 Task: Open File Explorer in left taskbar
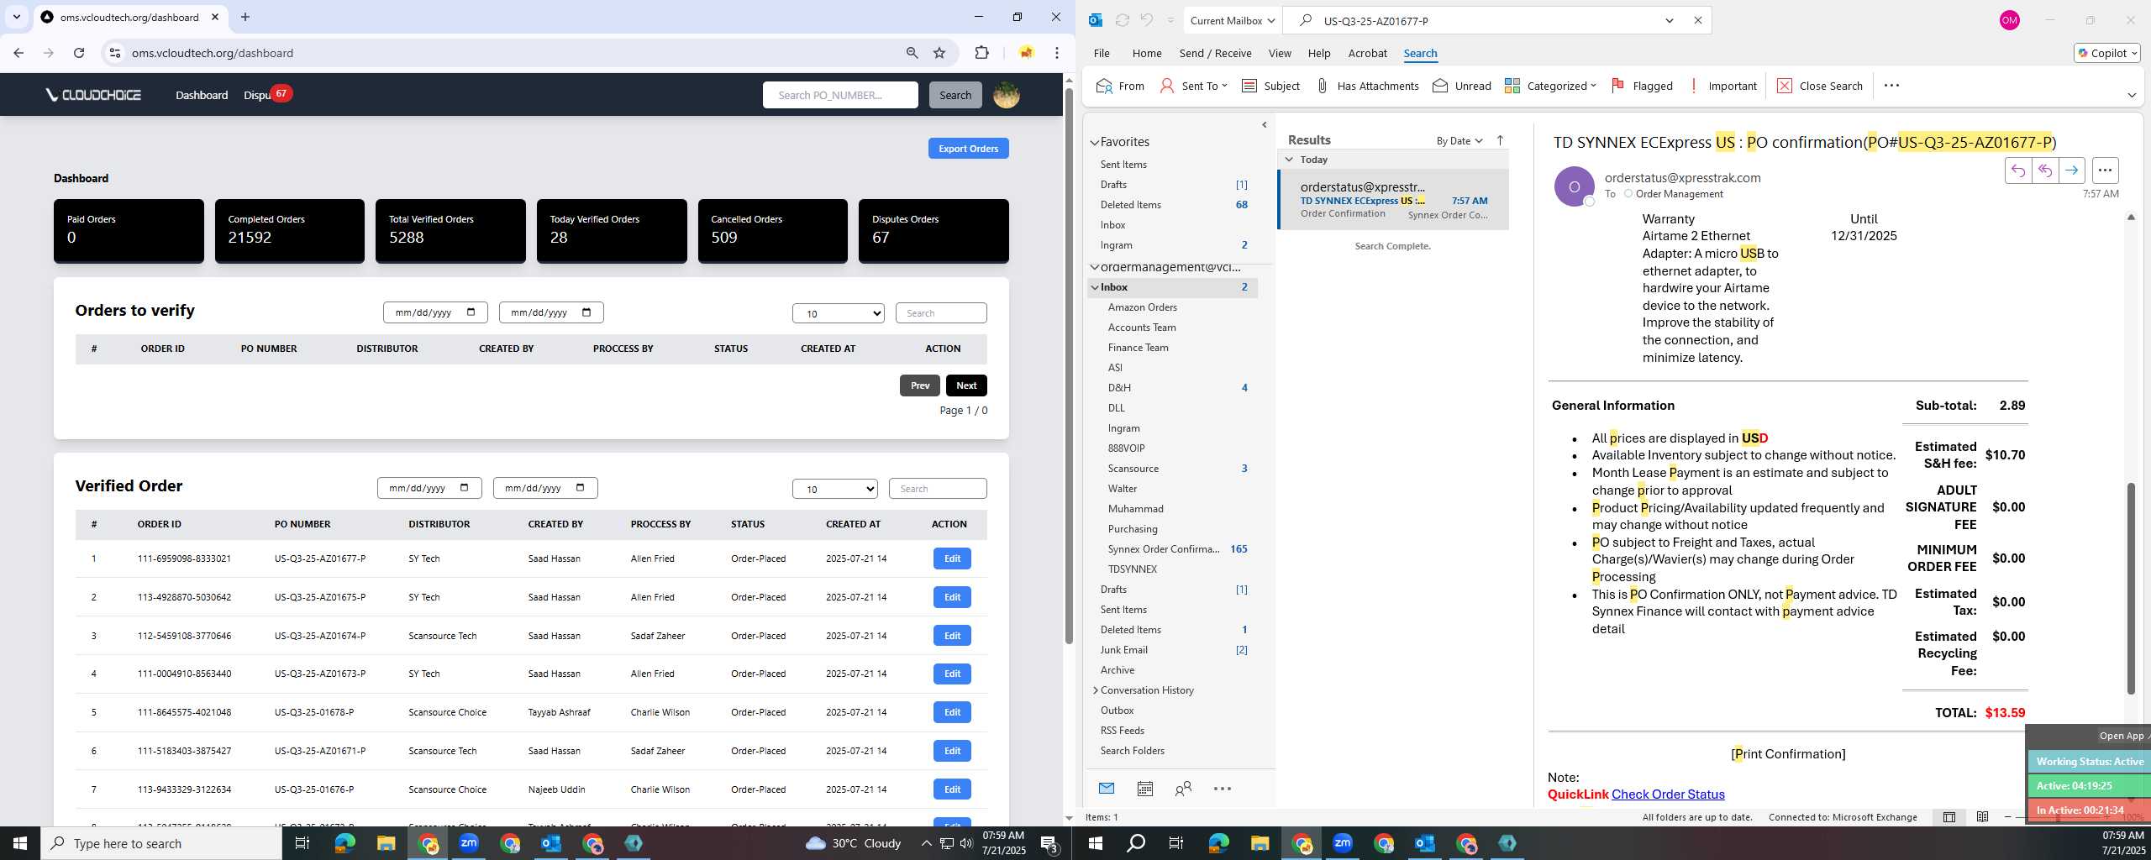386,843
